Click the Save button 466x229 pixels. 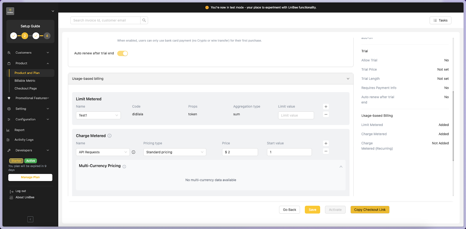(x=313, y=210)
